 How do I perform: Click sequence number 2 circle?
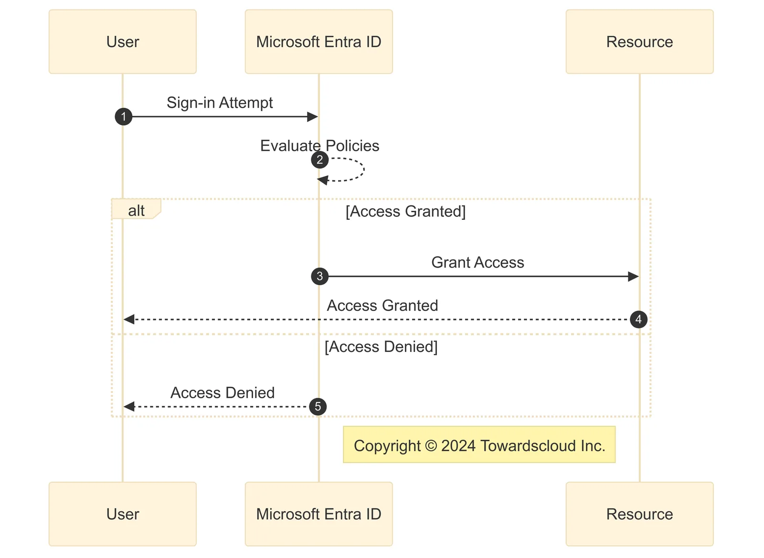pyautogui.click(x=320, y=159)
